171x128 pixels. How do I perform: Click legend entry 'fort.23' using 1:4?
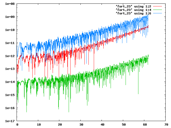tap(134, 10)
